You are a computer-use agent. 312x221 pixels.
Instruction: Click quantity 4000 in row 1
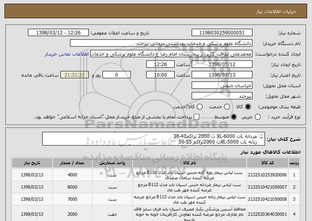click(x=72, y=175)
